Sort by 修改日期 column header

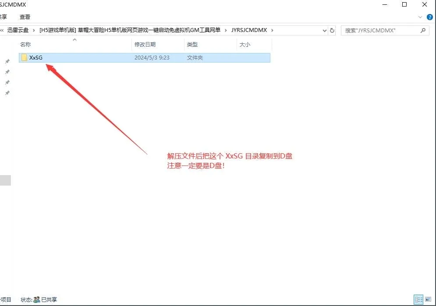pos(145,44)
